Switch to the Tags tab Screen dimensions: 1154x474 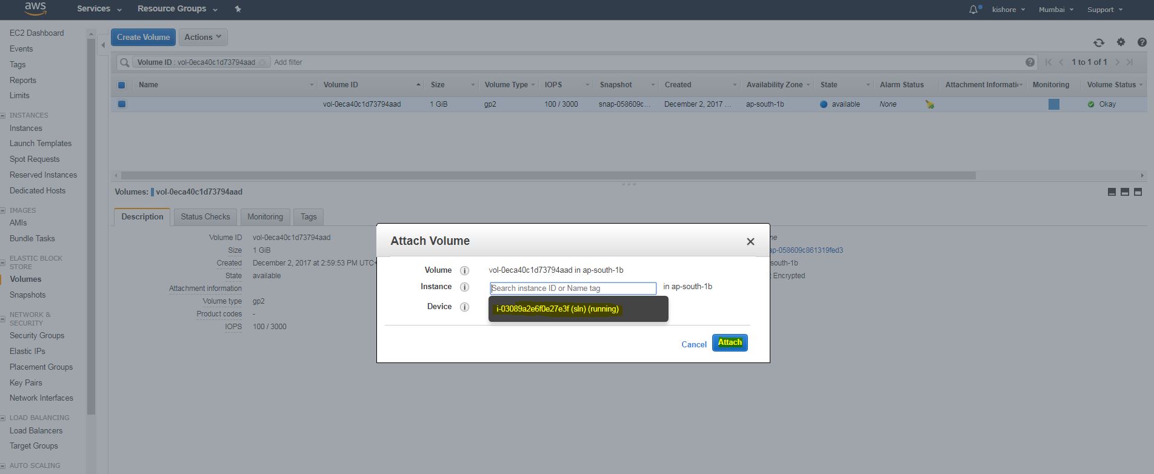pyautogui.click(x=309, y=217)
